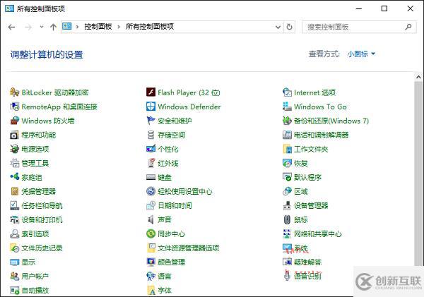Open the 疑难解答 link

tap(307, 262)
